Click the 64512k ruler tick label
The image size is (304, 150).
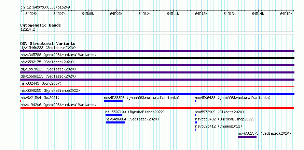[x=201, y=14]
